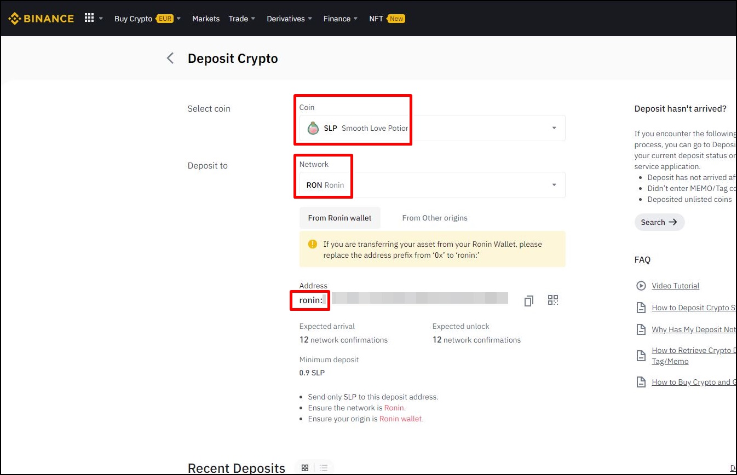Open Why Has My Deposit Not link
This screenshot has width=737, height=475.
coord(694,329)
